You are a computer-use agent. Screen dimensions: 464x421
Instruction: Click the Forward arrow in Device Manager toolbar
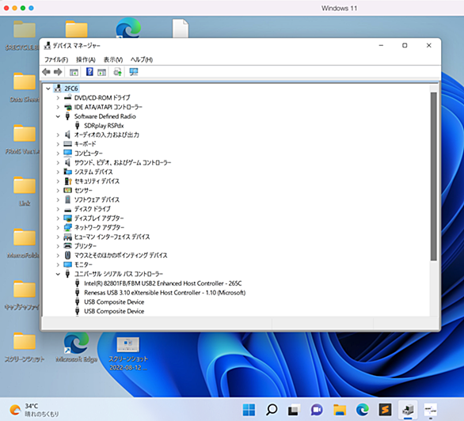[58, 72]
